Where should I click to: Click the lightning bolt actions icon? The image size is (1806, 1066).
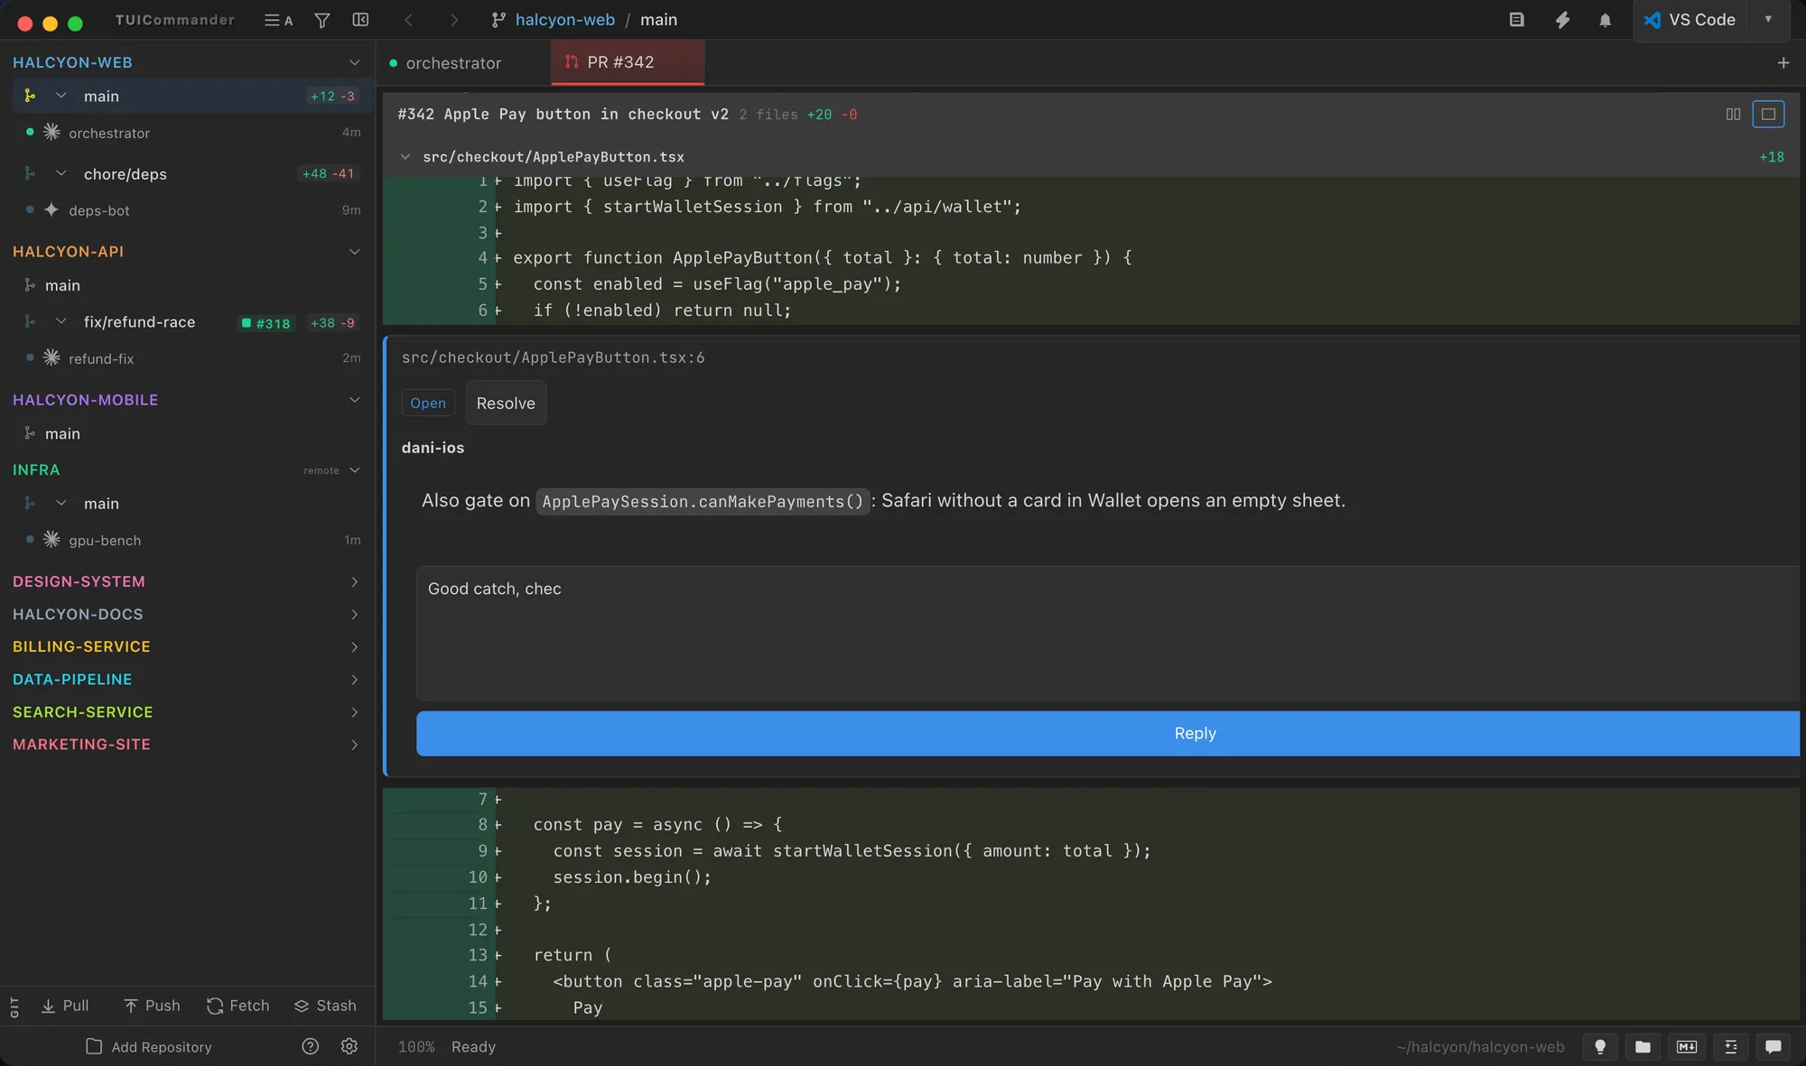pos(1562,20)
